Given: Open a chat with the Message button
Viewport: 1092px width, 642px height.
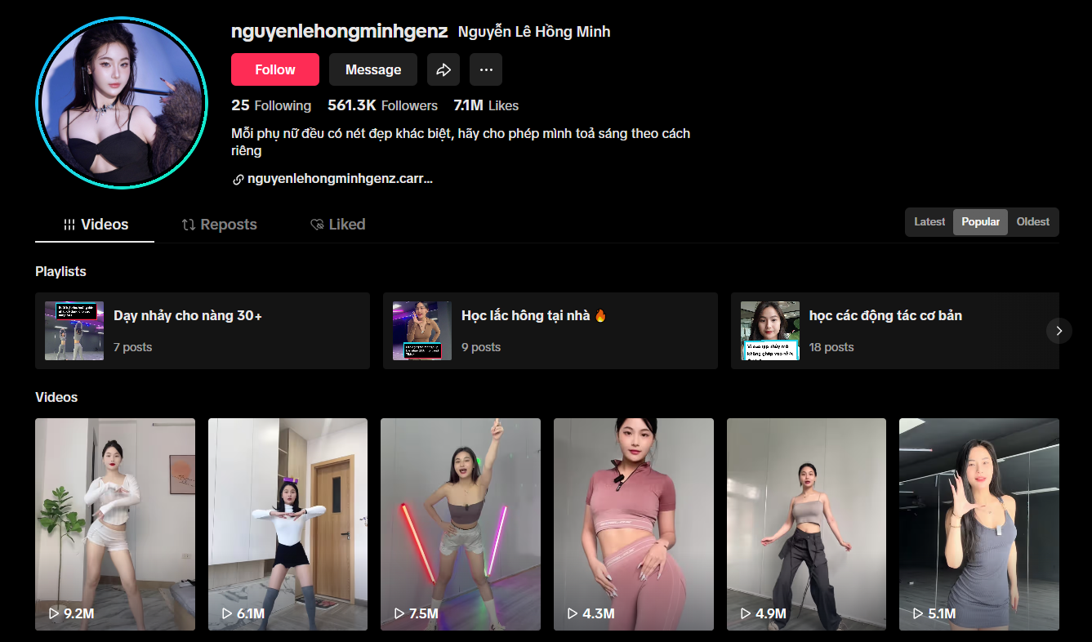Looking at the screenshot, I should pos(372,69).
